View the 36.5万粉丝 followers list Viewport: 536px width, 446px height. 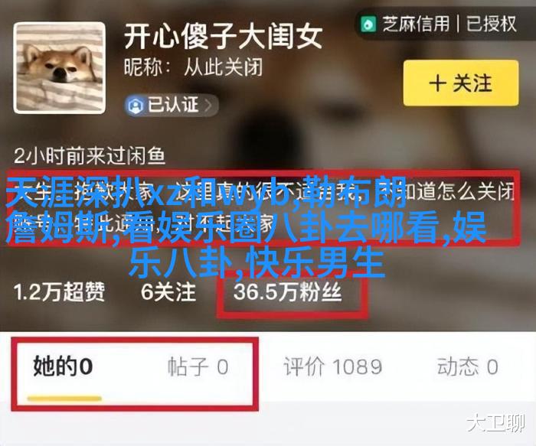[287, 292]
